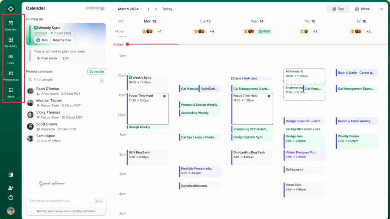Viewport: 390px width, 219px height.
Task: Click the red 8:30am current time marker
Action: pos(127,44)
